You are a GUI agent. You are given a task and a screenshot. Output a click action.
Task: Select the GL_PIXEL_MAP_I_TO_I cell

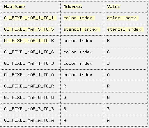(29, 18)
